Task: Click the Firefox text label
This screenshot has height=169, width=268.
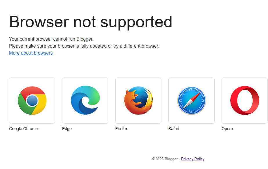Action: tap(122, 129)
